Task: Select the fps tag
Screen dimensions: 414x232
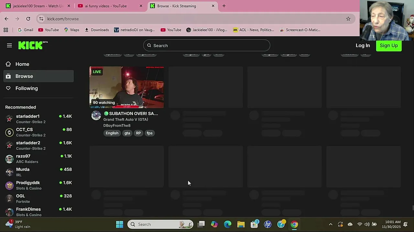Action: pos(149,133)
